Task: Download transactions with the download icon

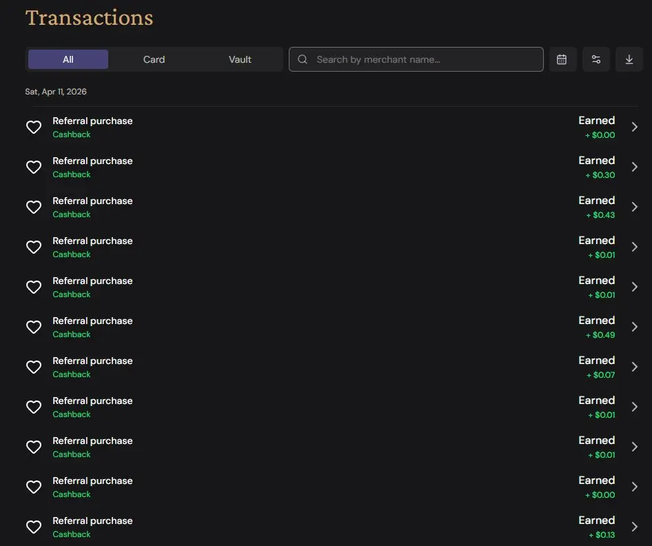Action: 629,59
